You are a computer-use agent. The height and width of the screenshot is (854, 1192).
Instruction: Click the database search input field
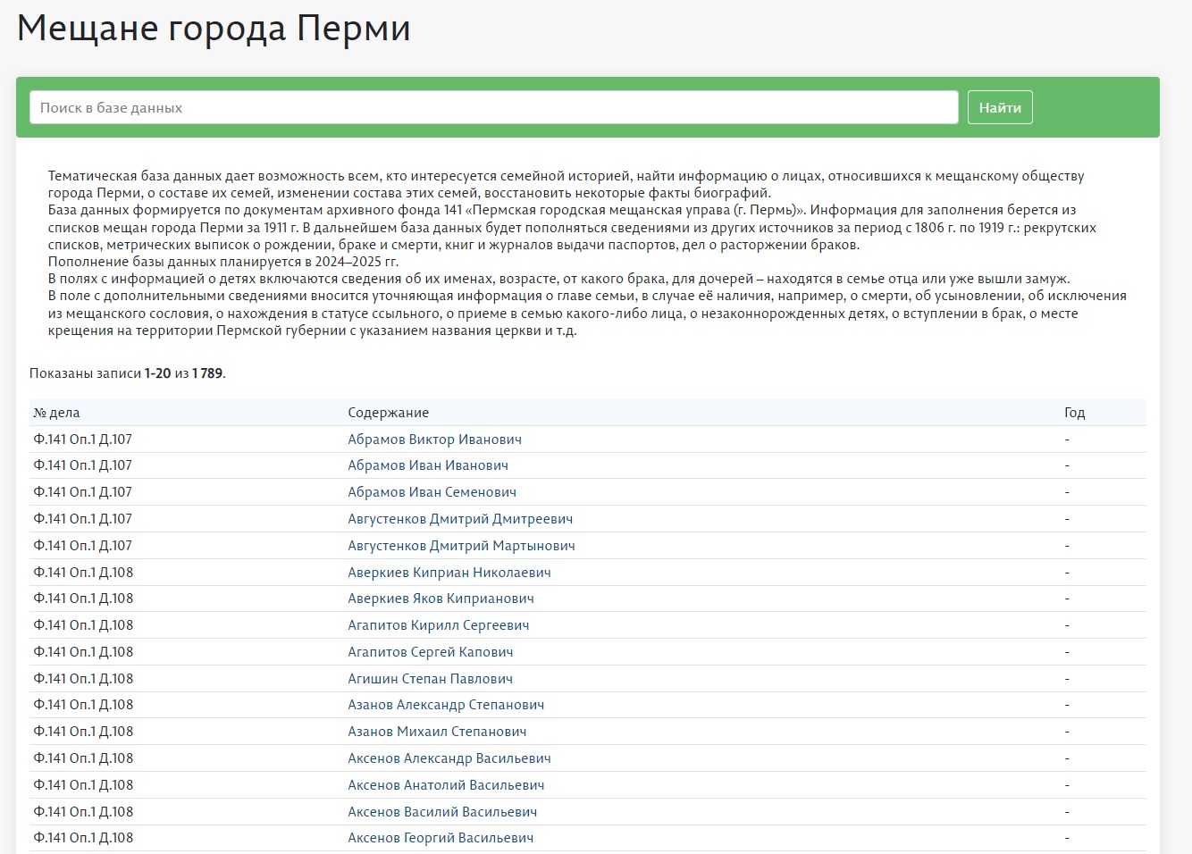pos(493,107)
